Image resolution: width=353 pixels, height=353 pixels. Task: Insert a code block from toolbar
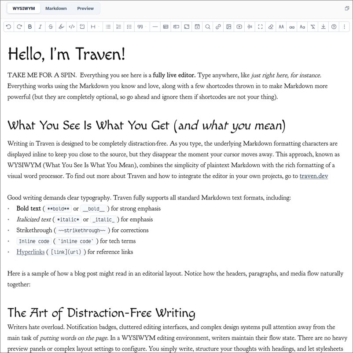pos(82,27)
